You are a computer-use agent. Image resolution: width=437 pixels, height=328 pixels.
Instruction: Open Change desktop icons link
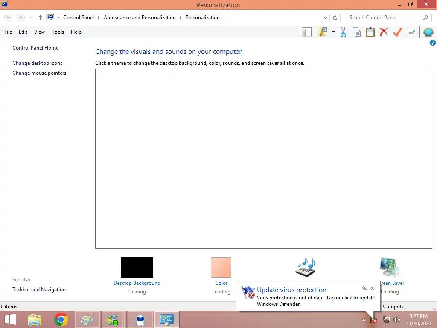tap(38, 63)
